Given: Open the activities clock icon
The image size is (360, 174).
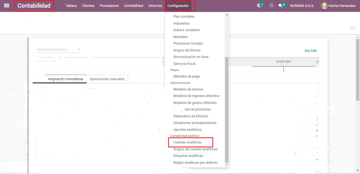Looking at the screenshot, I should tap(271, 5).
